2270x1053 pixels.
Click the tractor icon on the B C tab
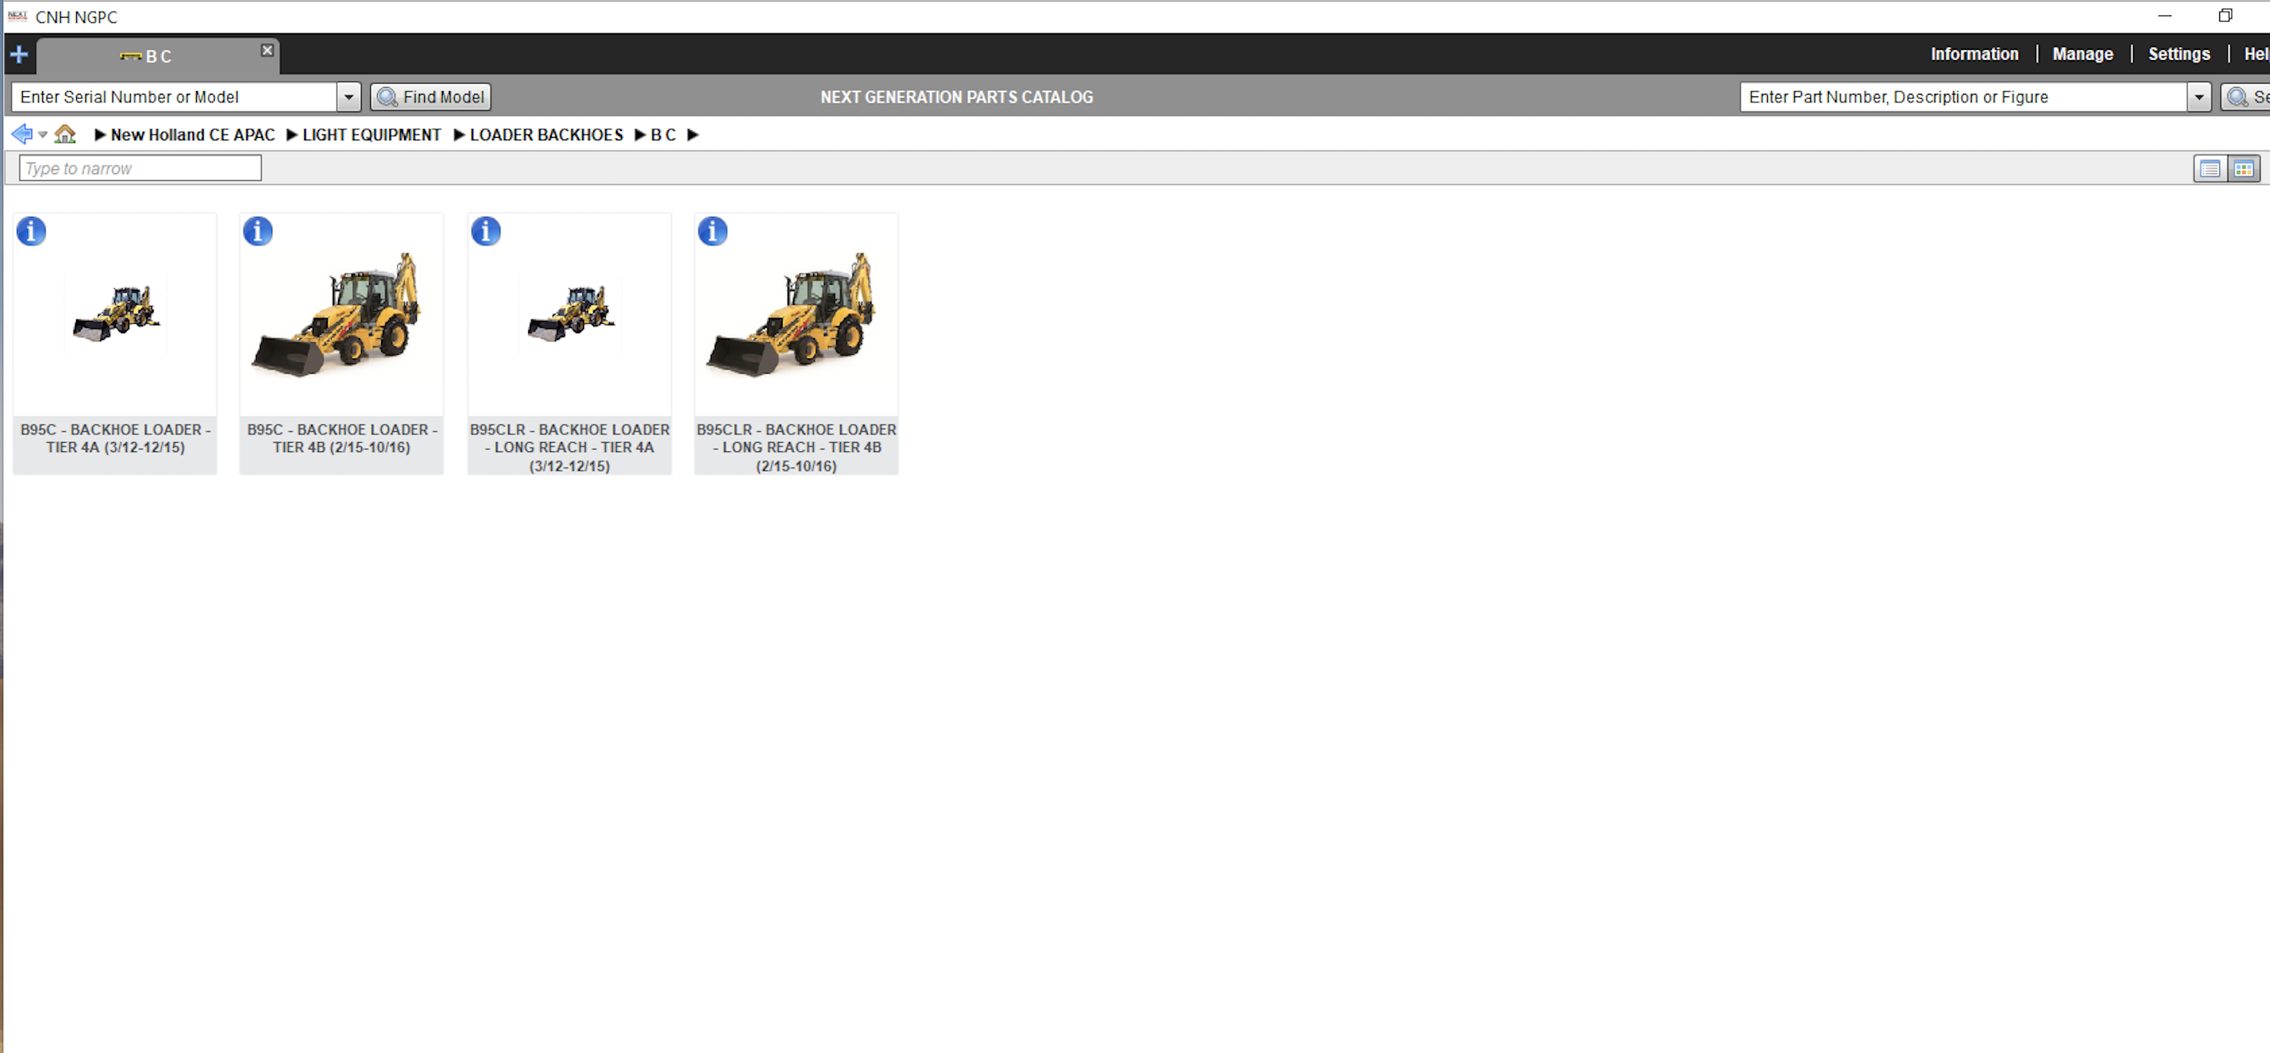[130, 57]
